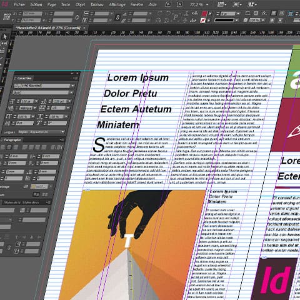Collapse the Caractère panel with double arrows

[72, 74]
